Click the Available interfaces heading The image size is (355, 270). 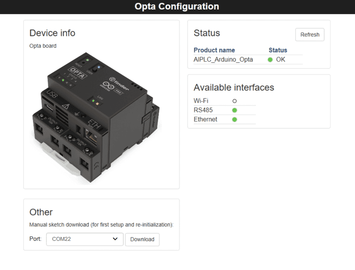(234, 88)
